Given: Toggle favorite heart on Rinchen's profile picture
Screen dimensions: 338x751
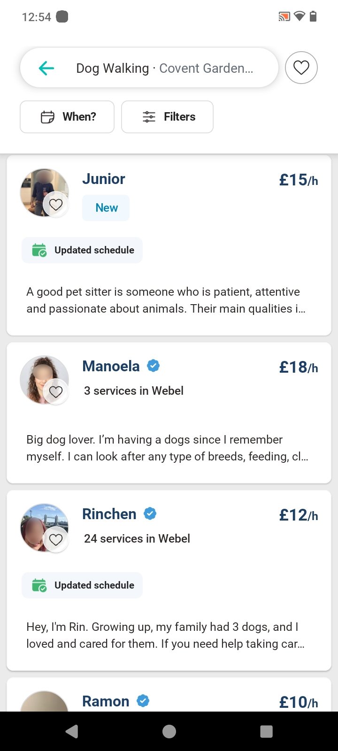Looking at the screenshot, I should [x=56, y=539].
